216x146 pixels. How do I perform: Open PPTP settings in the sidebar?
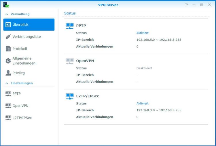(29, 93)
